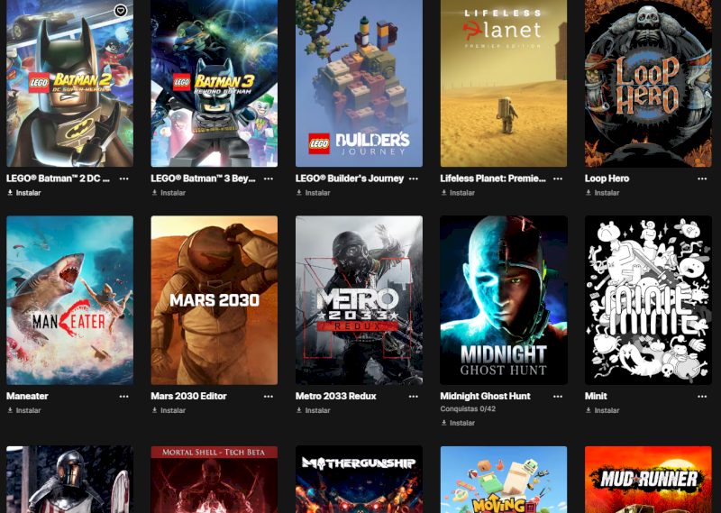This screenshot has height=513, width=721.
Task: Open the Mothergunship cover art
Action: (359, 480)
